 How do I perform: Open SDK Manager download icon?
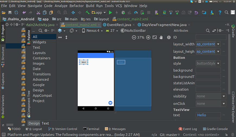point(212,12)
